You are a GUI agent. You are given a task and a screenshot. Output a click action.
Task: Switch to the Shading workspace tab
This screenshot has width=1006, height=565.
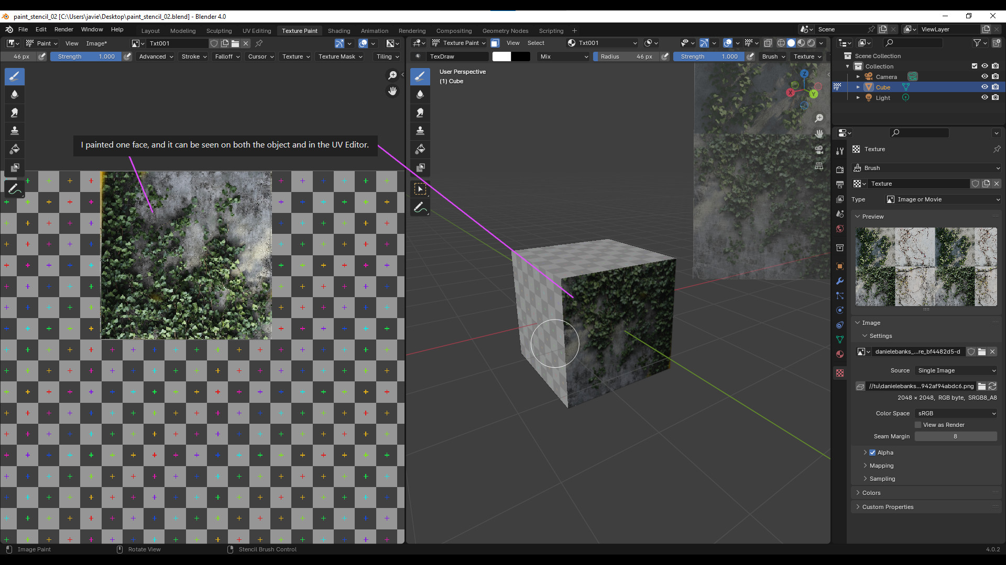click(x=339, y=31)
